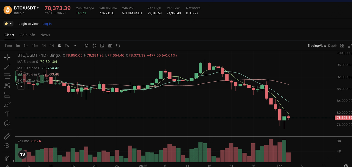Viewport: 352px width, 167px height.
Task: Open the more timeframes dropdown arrow
Action: pyautogui.click(x=75, y=46)
